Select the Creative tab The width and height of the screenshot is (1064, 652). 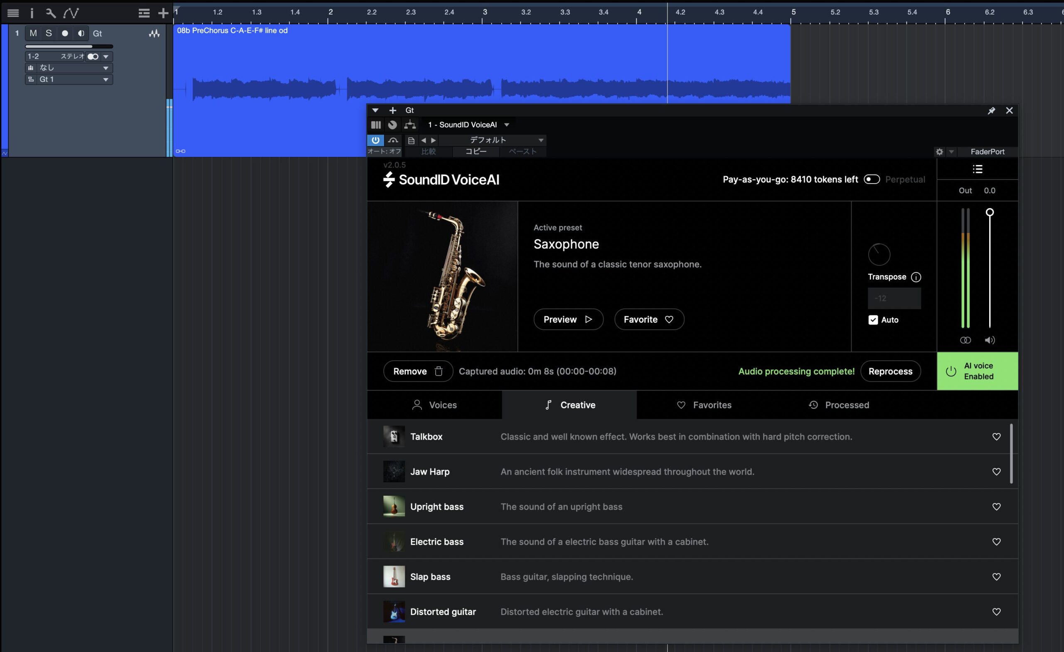tap(569, 405)
